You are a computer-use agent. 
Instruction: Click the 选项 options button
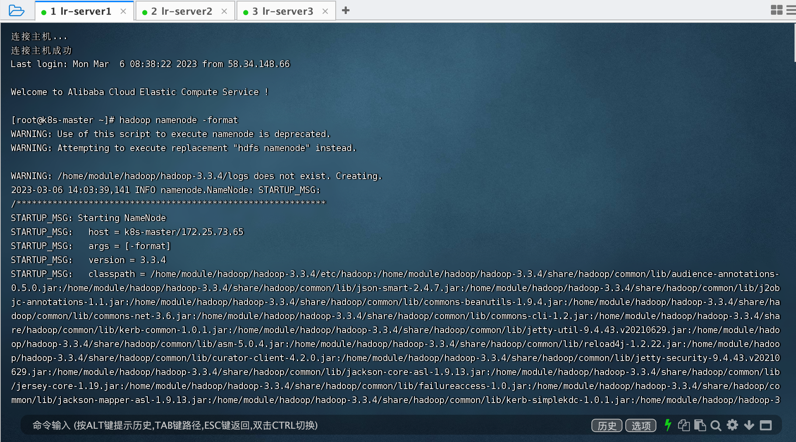point(641,425)
